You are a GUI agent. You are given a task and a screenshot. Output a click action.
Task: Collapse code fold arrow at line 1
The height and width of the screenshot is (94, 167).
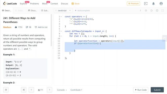[x=61, y=17]
